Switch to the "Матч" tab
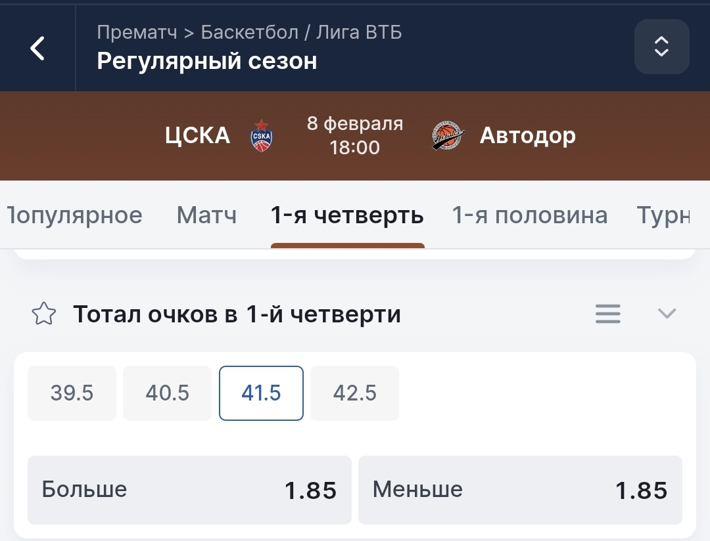This screenshot has height=541, width=710. (206, 215)
